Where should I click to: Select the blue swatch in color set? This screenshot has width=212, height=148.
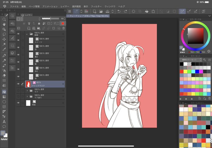(x=197, y=71)
